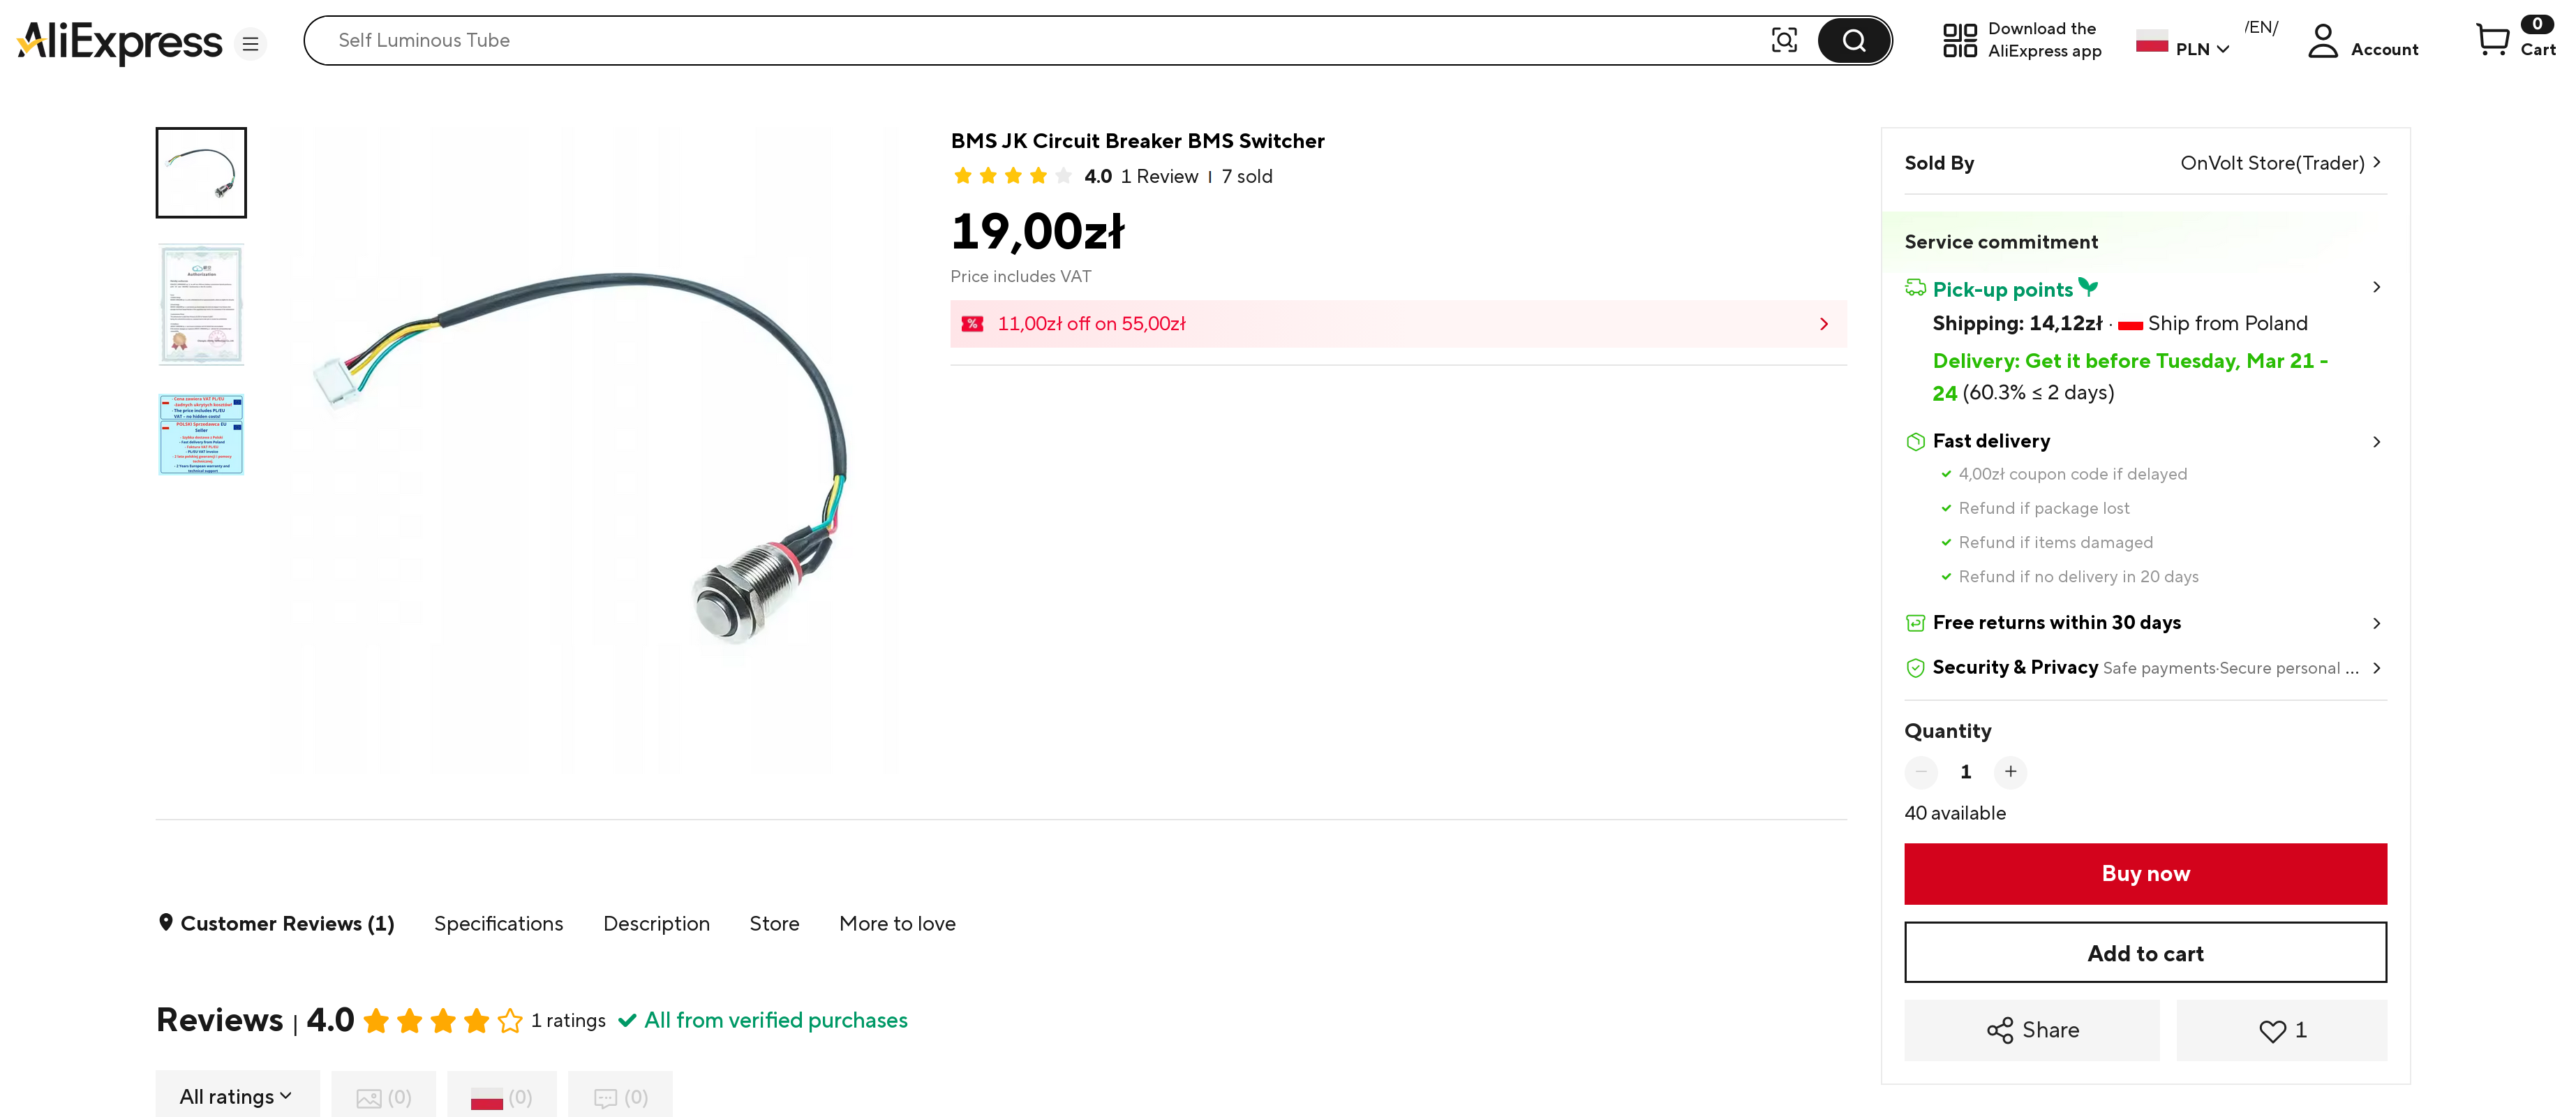2576x1117 pixels.
Task: Click the Add to cart button
Action: point(2145,953)
